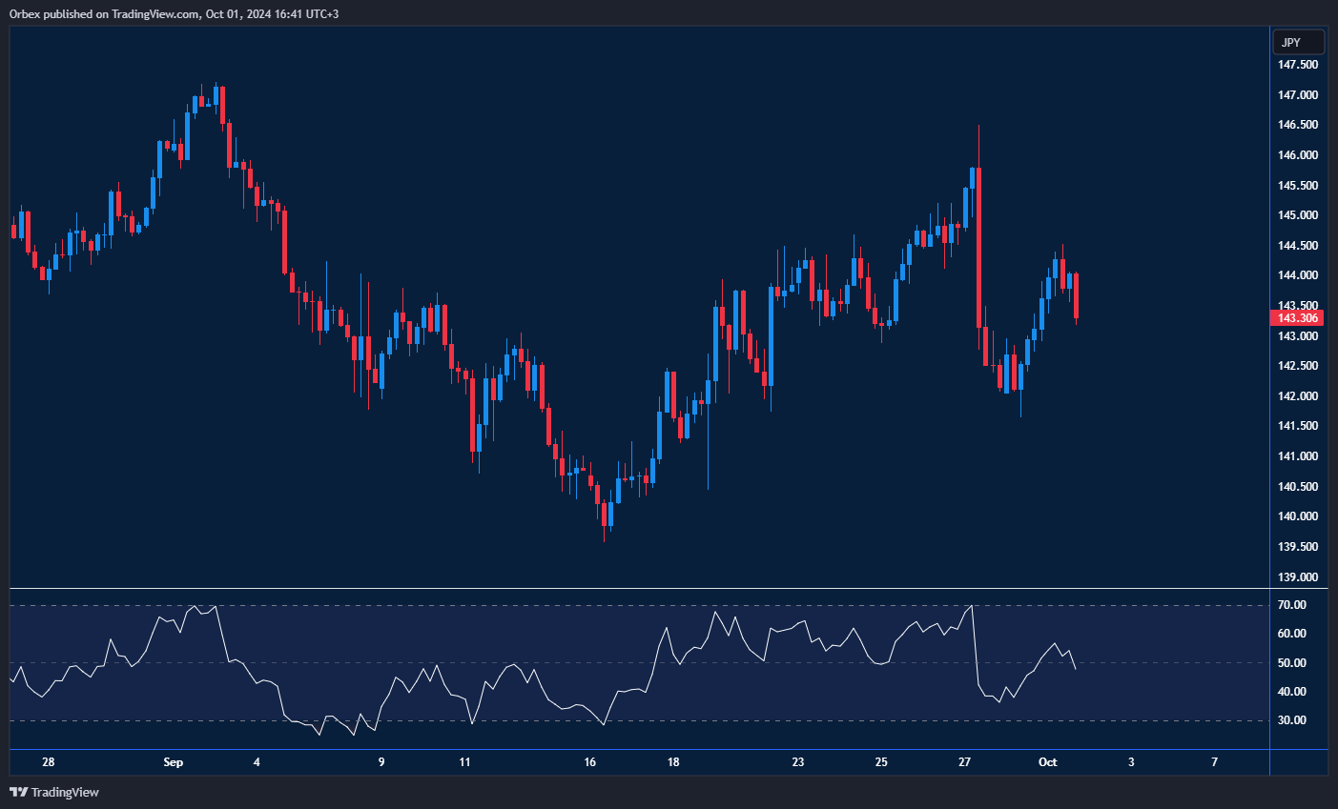Click the tall red candle on the 27th

tap(979, 248)
